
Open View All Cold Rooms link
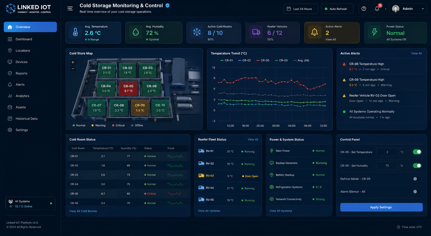[x=83, y=211]
